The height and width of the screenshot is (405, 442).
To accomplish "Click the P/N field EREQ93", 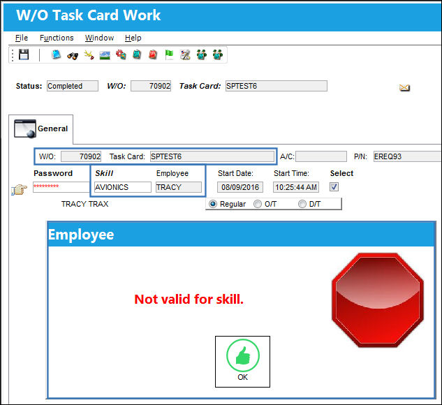I will click(x=407, y=156).
